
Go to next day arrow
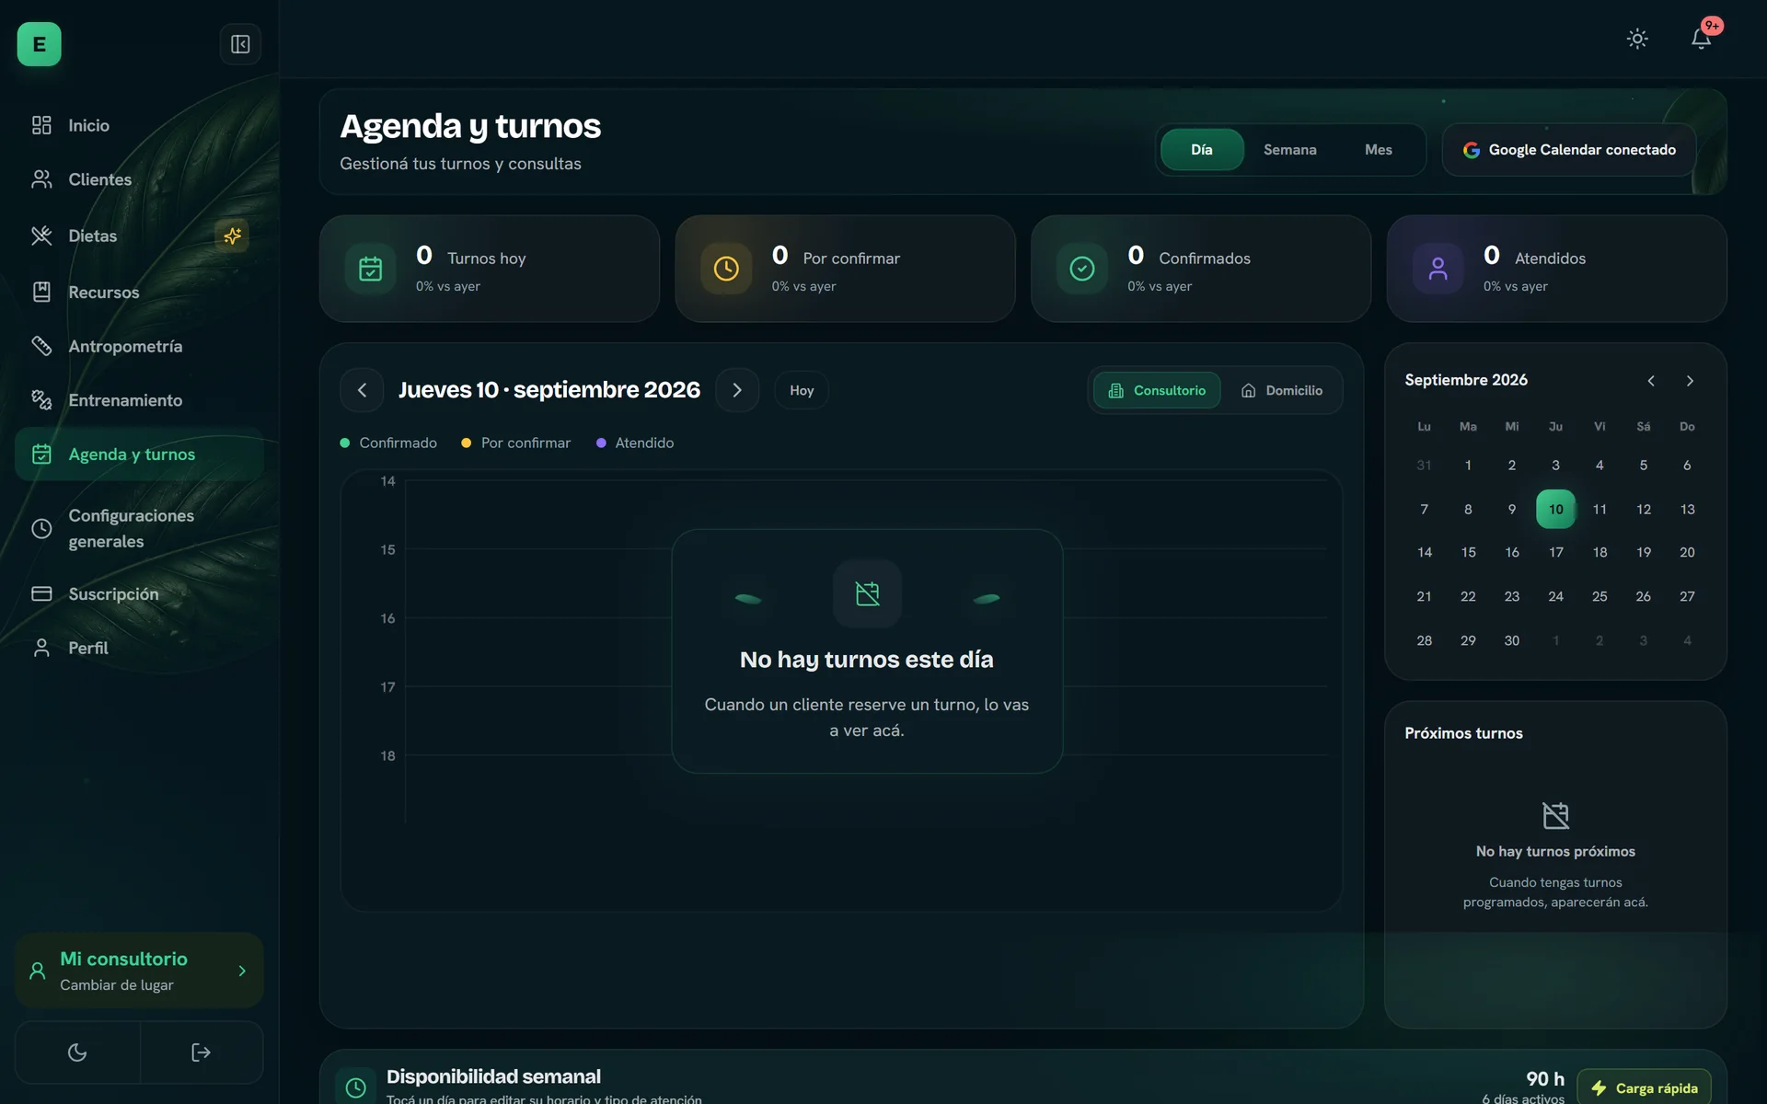pos(737,390)
